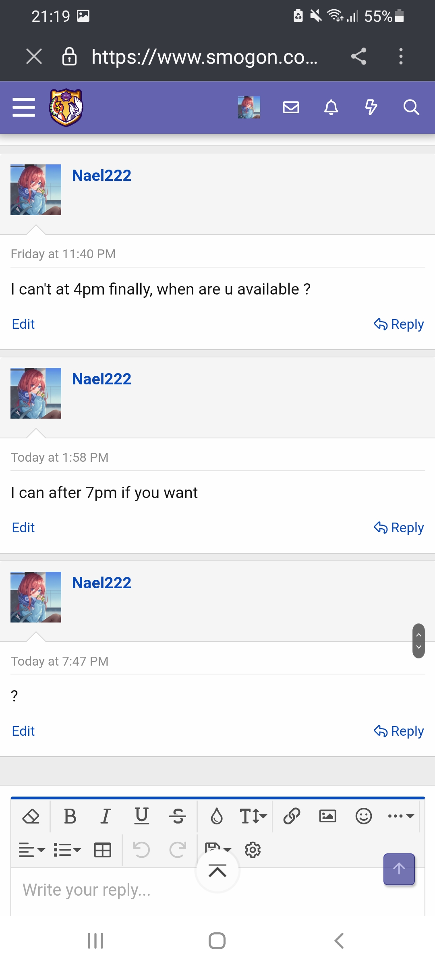435x967 pixels.
Task: Open the smiley emoji picker
Action: click(364, 816)
